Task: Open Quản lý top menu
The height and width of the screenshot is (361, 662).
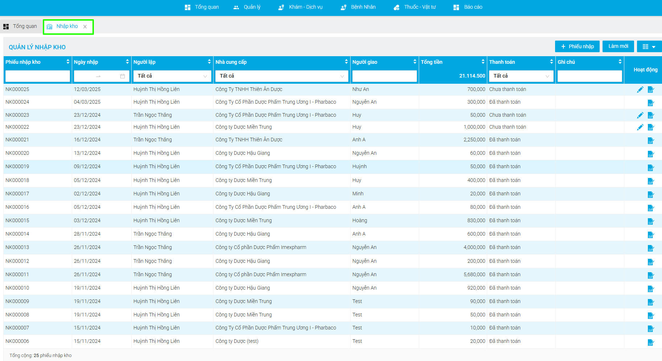Action: tap(247, 7)
